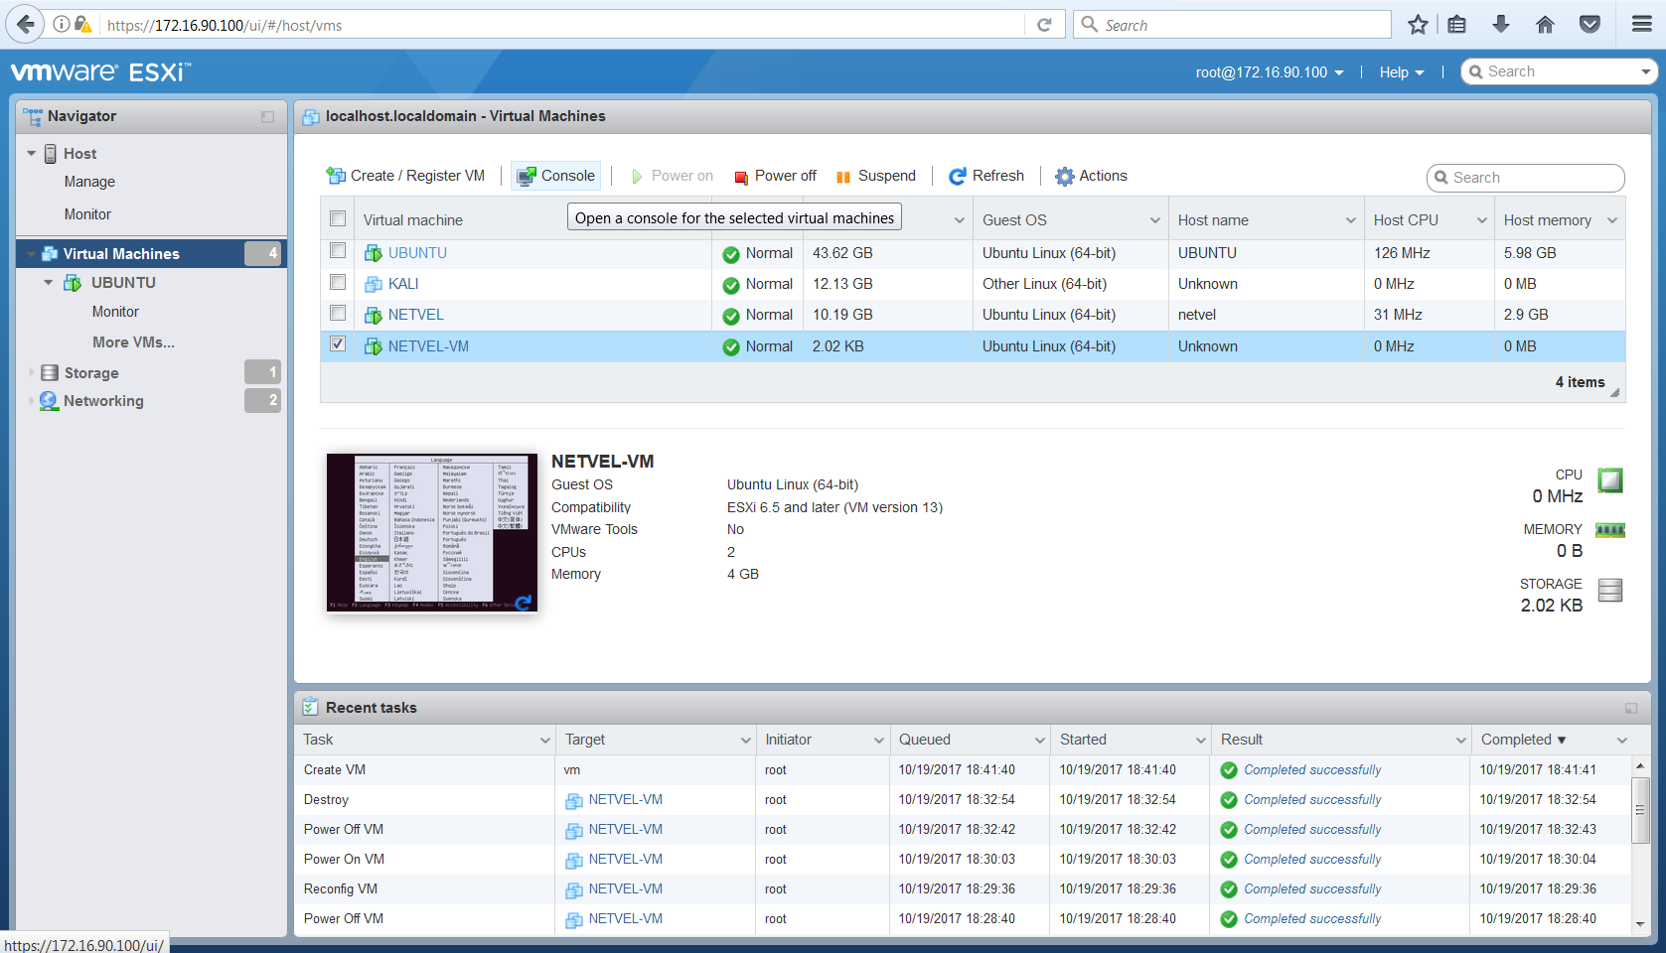Uncheck the NETVEL-VM row checkbox
Viewport: 1666px width, 953px height.
point(338,343)
